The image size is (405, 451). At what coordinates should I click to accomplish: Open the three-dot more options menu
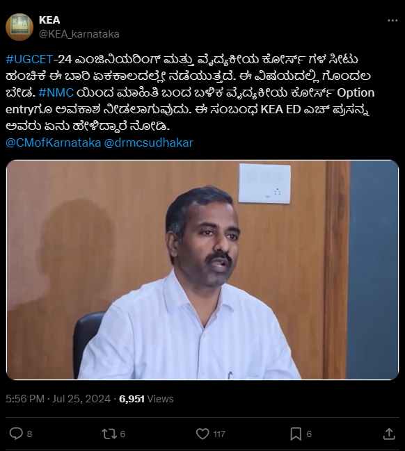(x=392, y=20)
